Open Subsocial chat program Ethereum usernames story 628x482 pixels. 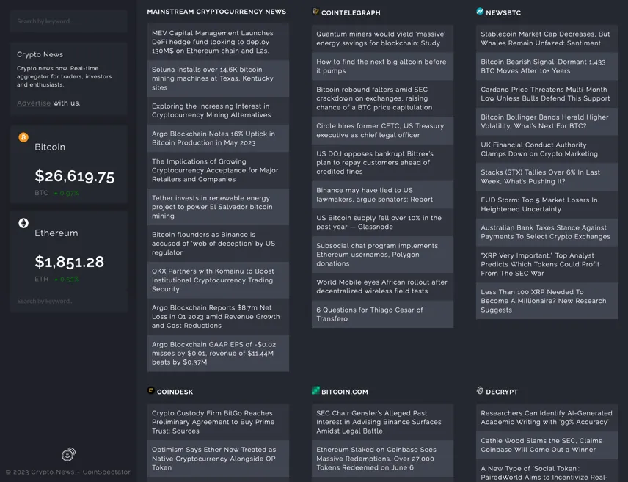tap(382, 255)
